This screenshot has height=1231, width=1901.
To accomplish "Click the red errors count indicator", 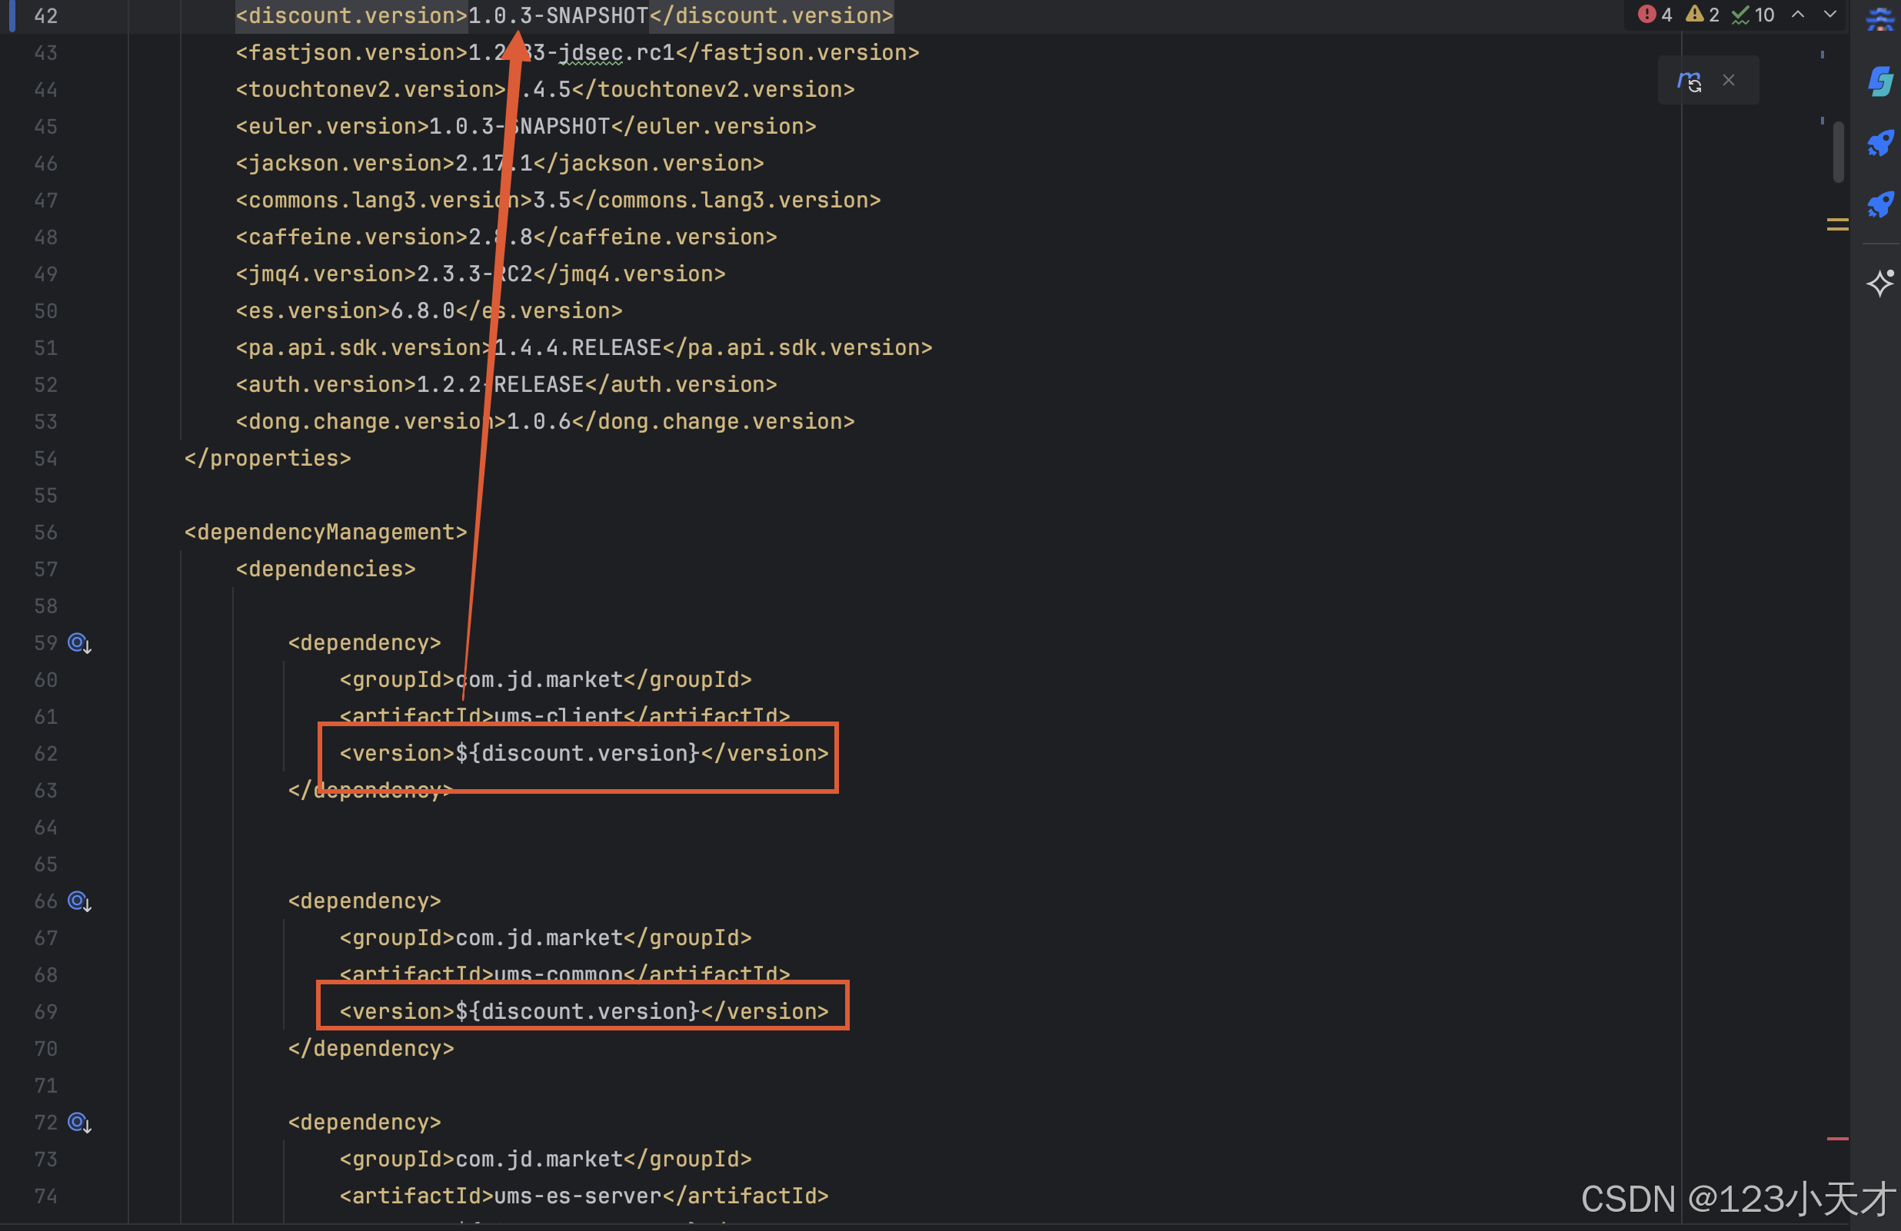I will (x=1654, y=15).
